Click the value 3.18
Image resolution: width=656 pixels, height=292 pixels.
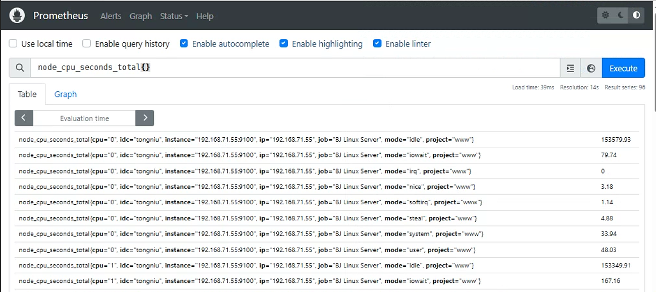[607, 187]
